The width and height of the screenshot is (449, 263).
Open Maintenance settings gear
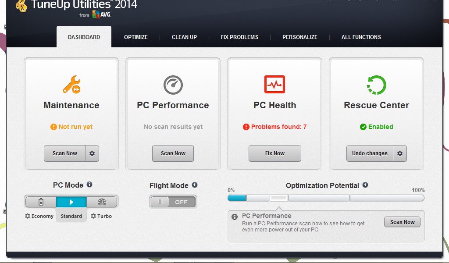[92, 153]
